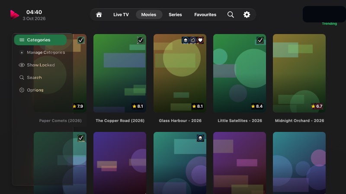Click title 'Midnight Orchard - 2026'
This screenshot has height=194, width=346.
pos(299,121)
